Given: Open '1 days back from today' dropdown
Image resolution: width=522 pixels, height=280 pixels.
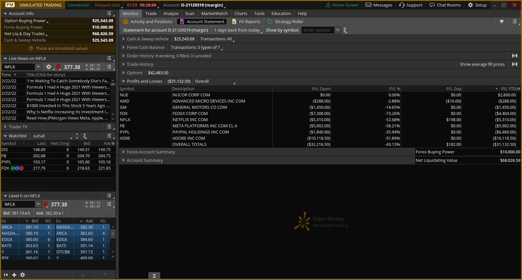Looking at the screenshot, I should coord(238,30).
